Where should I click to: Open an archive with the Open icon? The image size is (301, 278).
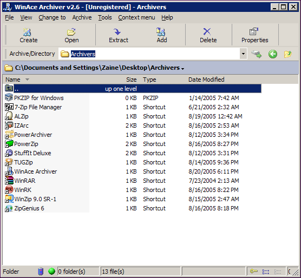[71, 32]
